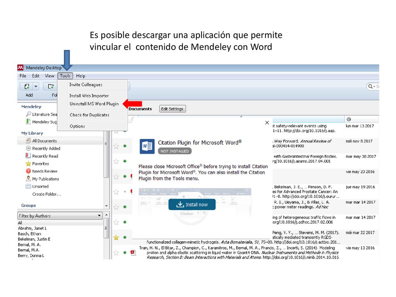Click Install now button
Image resolution: width=396 pixels, height=297 pixels.
[192, 205]
